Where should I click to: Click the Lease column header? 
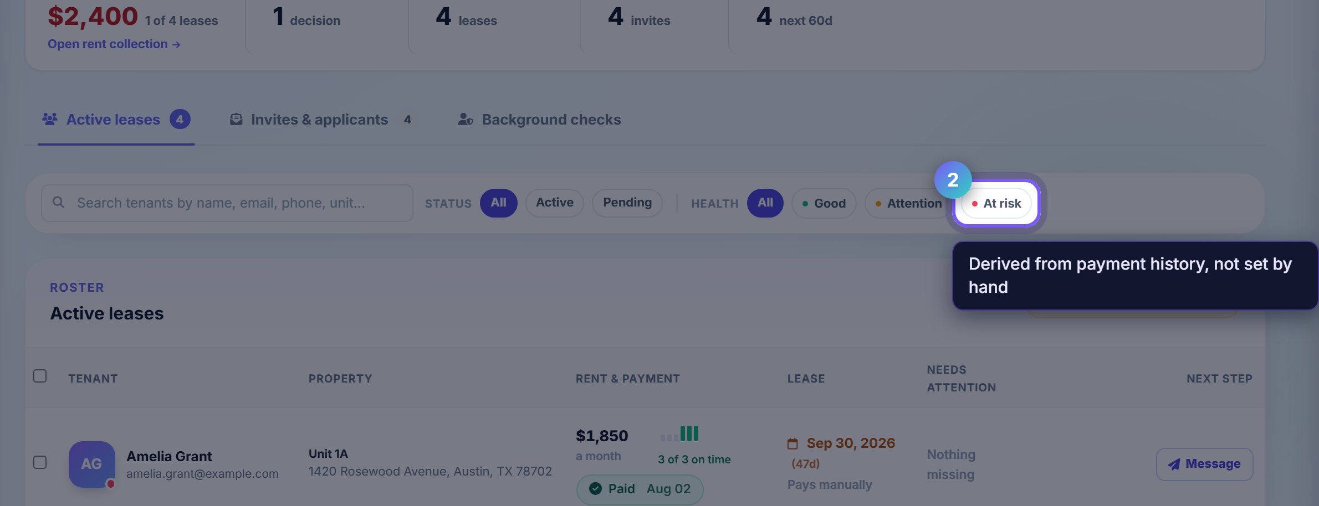(806, 379)
